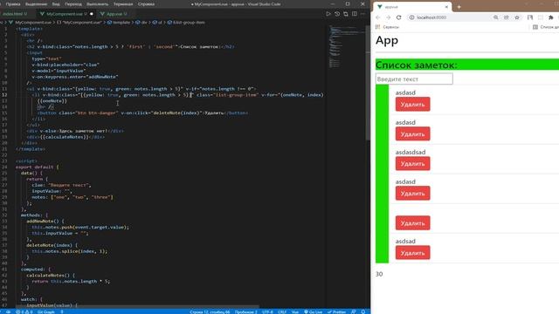559x314 pixels.
Task: Open the Переход menu
Action: point(73,4)
